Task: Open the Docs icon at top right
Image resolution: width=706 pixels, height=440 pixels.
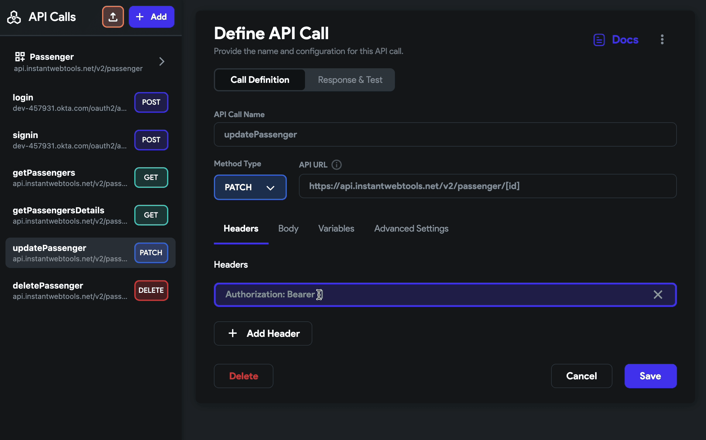Action: (x=599, y=39)
